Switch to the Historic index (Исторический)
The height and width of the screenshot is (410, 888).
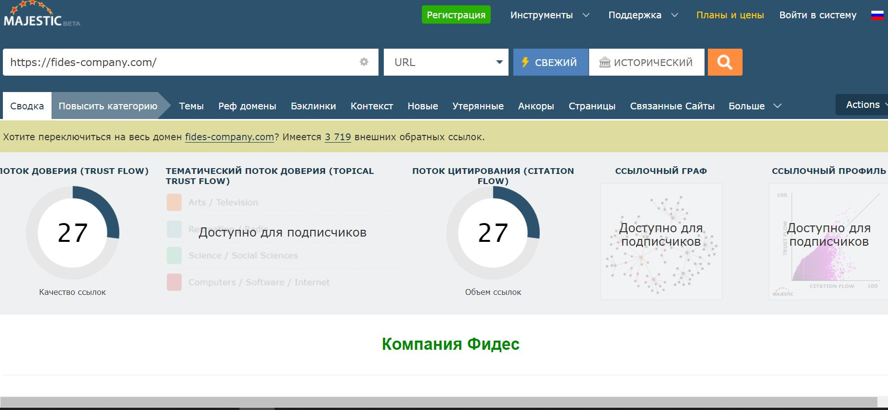click(646, 62)
